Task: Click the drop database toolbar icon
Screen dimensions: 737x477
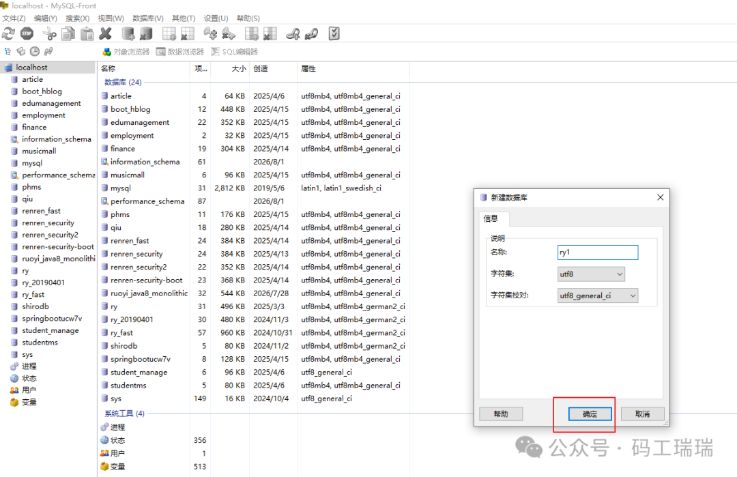Action: (x=146, y=34)
